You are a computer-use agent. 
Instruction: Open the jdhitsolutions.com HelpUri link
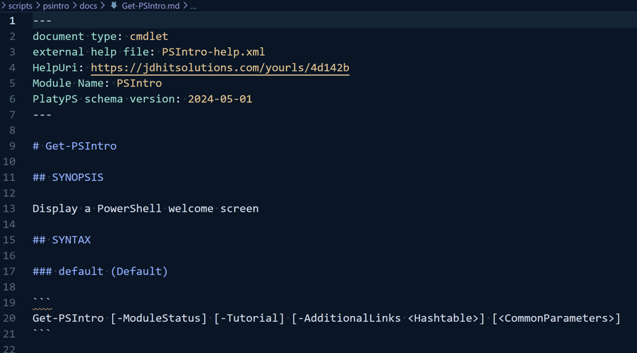(x=220, y=68)
